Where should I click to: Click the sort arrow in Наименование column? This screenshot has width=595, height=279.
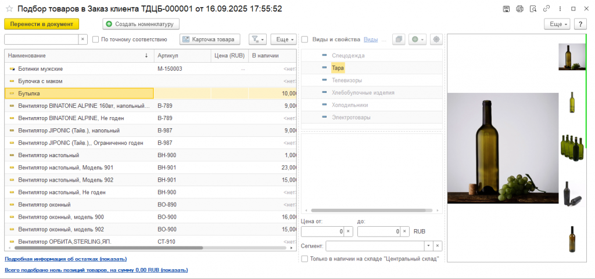tap(146, 56)
